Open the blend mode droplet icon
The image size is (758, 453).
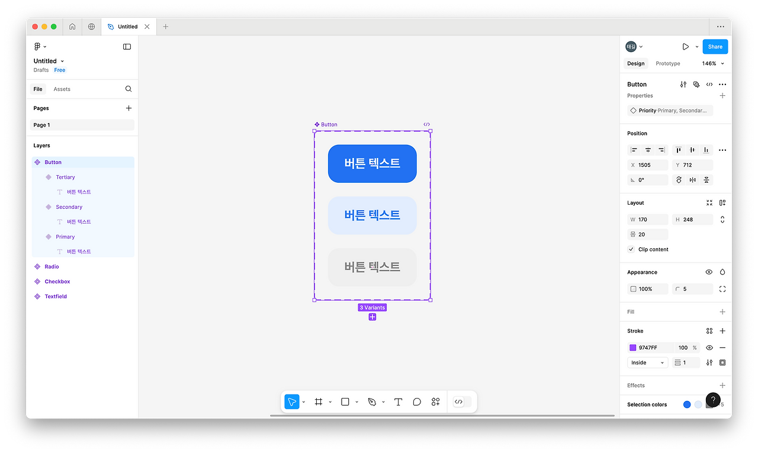pos(722,273)
